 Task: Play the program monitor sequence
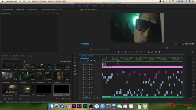(137, 52)
